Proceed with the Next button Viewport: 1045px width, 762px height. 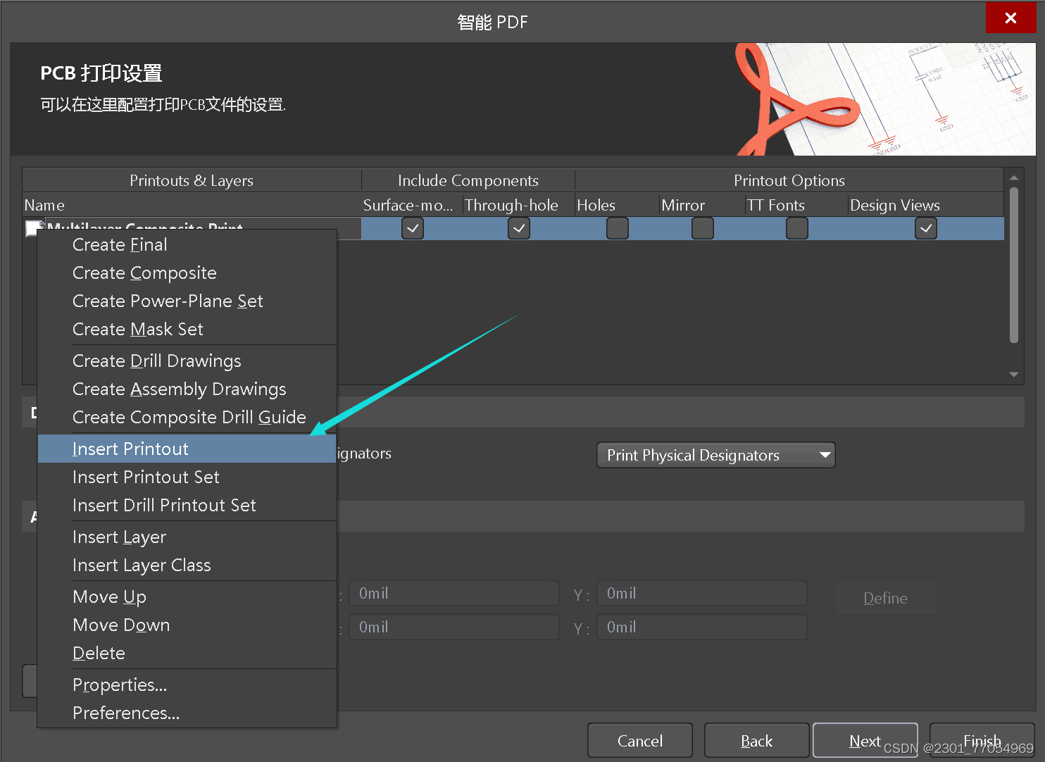pyautogui.click(x=865, y=741)
